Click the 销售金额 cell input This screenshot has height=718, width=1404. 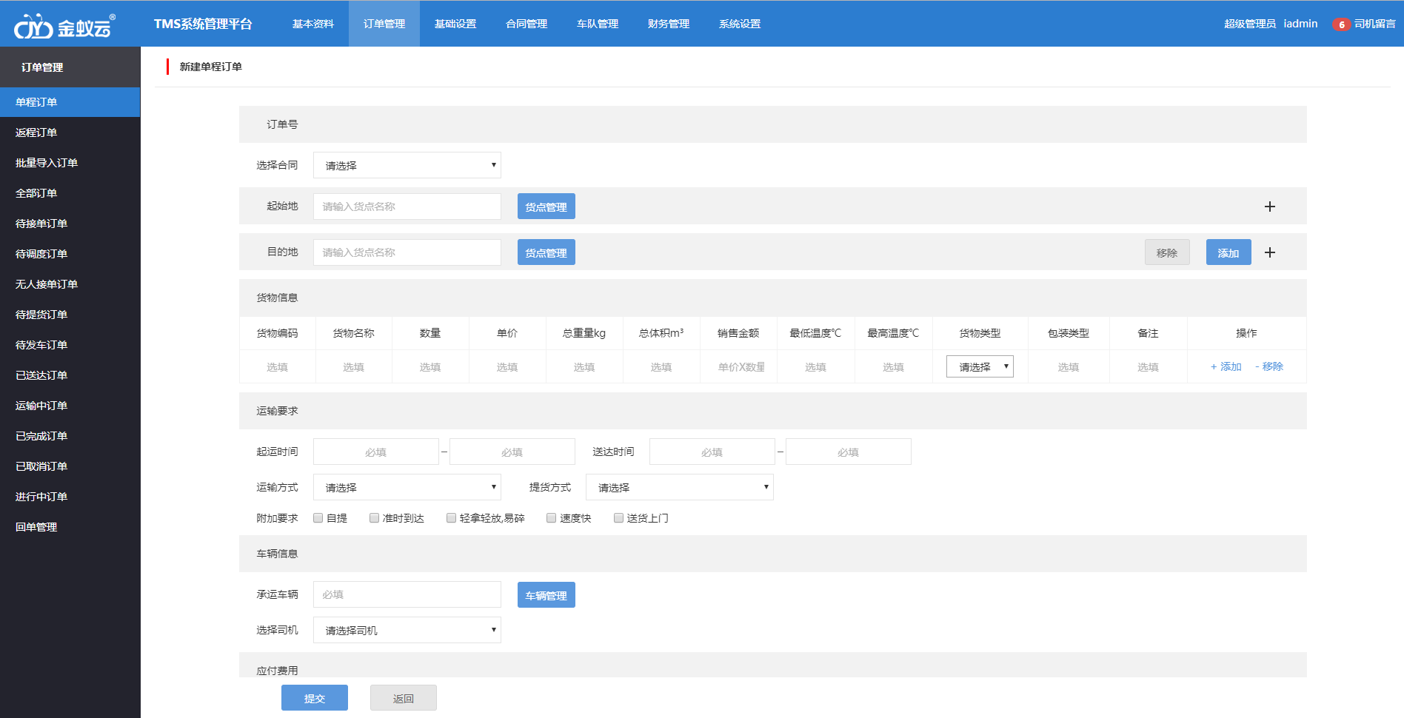(x=738, y=366)
